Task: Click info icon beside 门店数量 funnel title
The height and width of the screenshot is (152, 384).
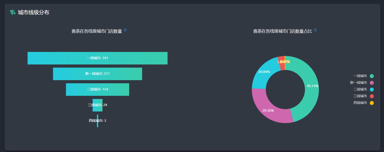Action: point(125,30)
